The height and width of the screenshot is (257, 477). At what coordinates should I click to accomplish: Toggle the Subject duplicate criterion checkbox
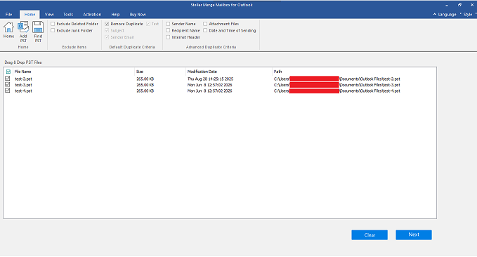tap(107, 30)
